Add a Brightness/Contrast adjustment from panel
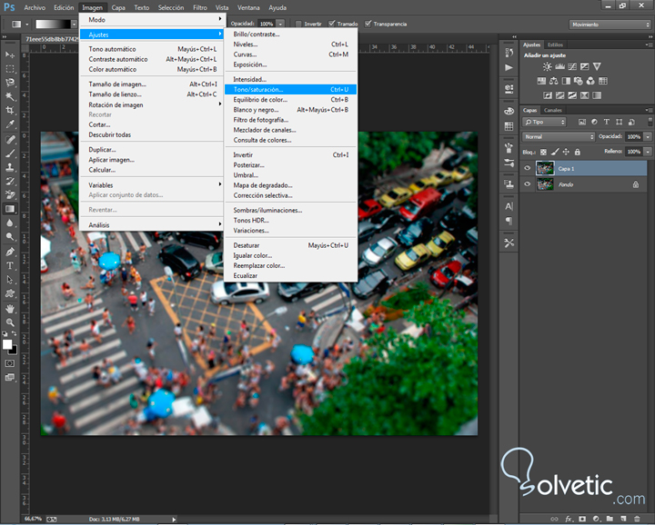This screenshot has height=525, width=655. [547, 66]
